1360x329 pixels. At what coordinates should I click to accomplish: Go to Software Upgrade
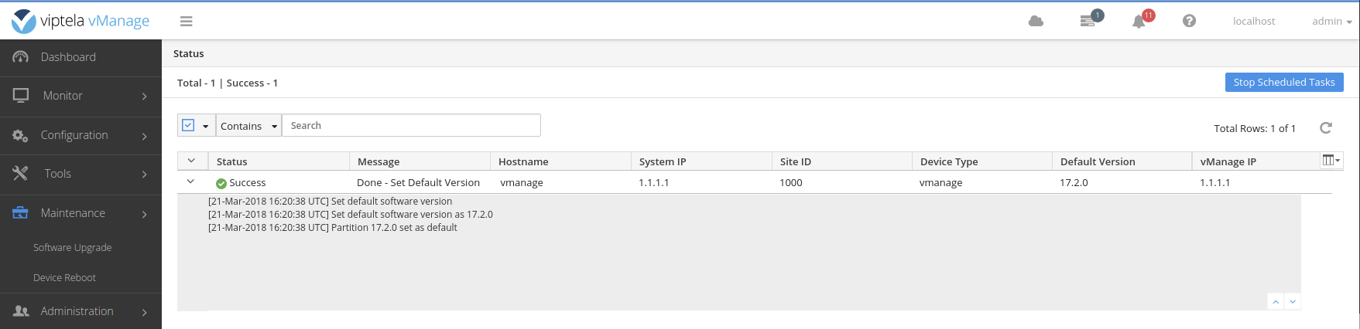pyautogui.click(x=72, y=247)
